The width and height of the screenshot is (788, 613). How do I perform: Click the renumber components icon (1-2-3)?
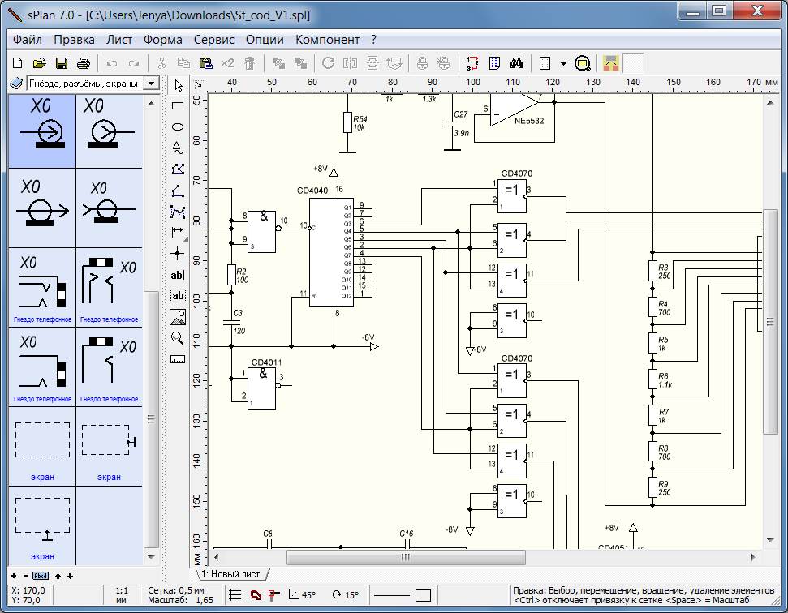pos(472,63)
